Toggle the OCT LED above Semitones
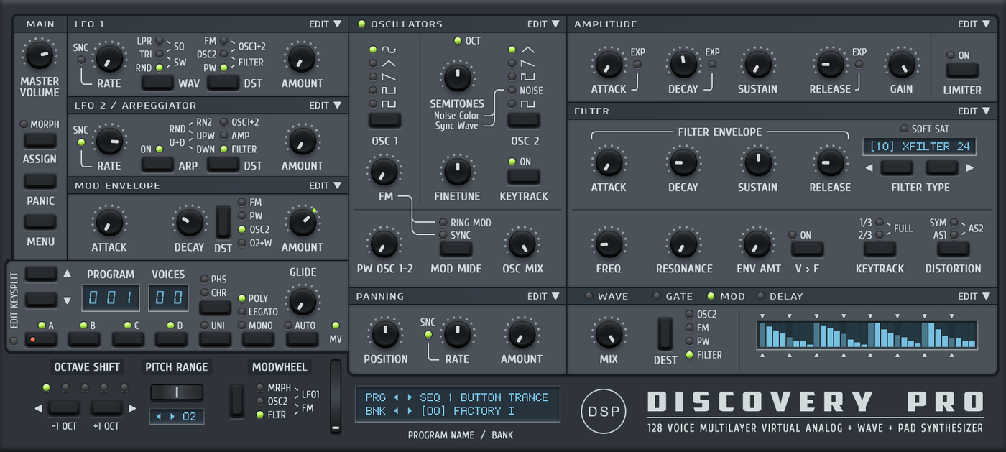Screen dimensions: 1006x452 coord(458,41)
